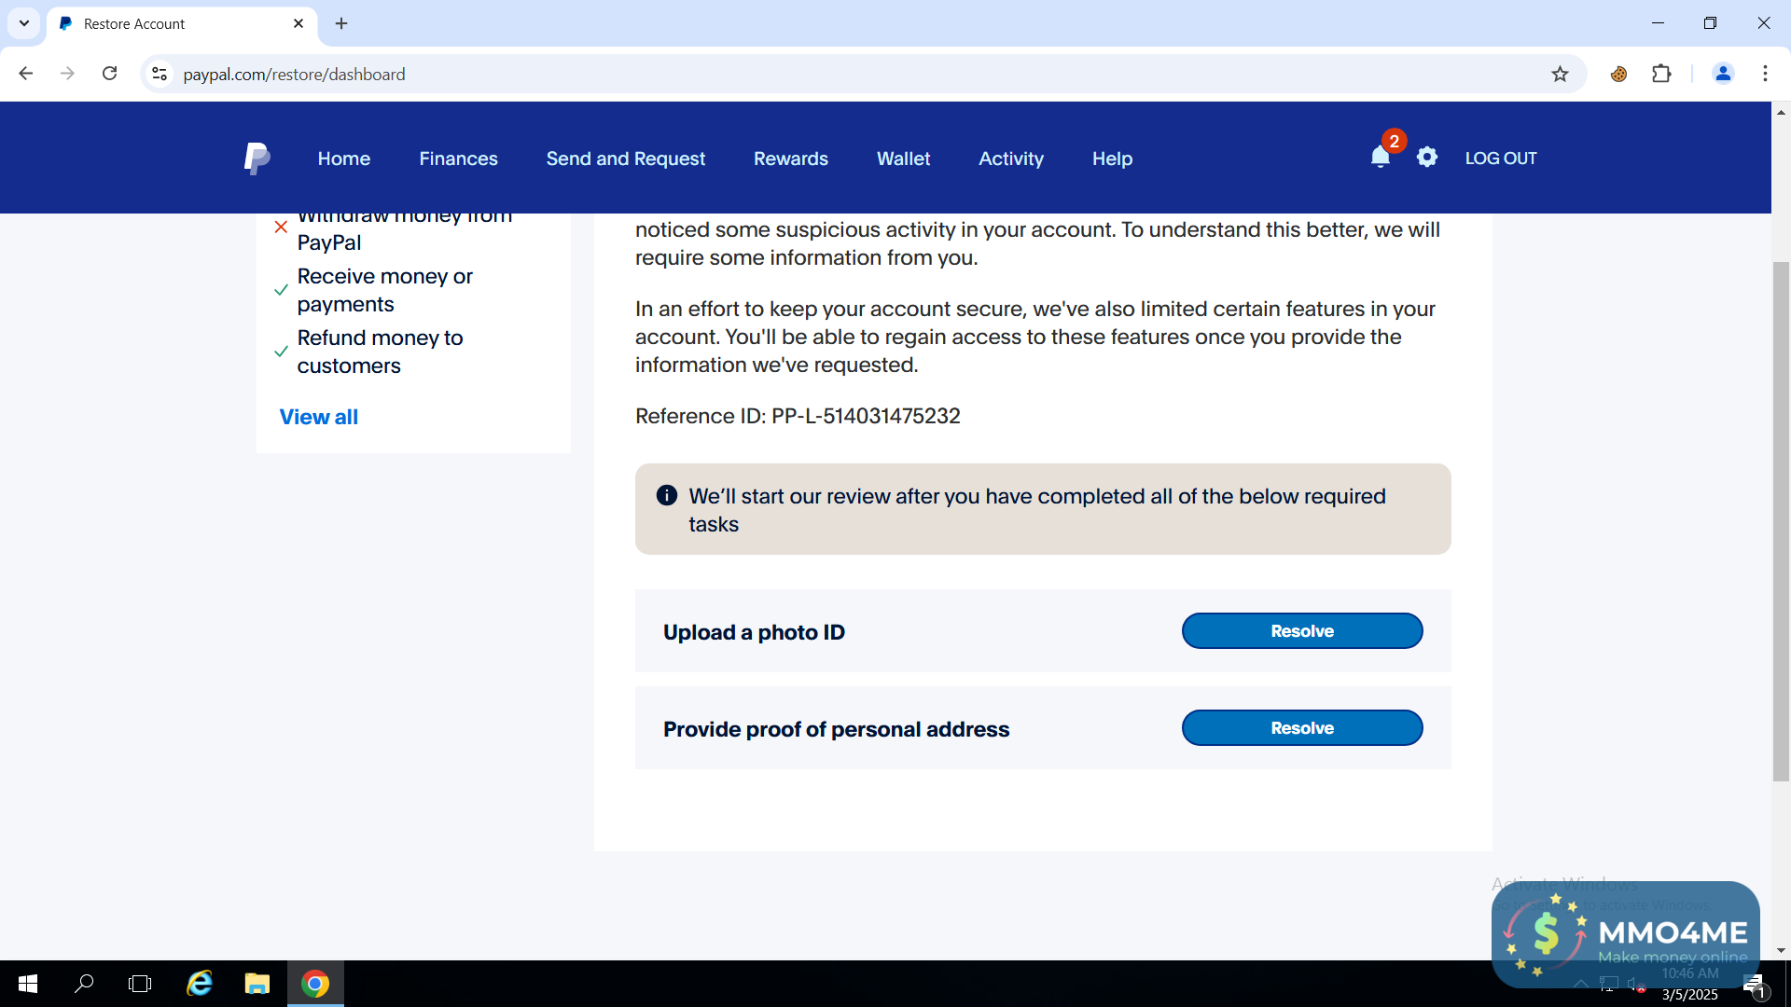Click the cookie extension icon
This screenshot has height=1007, width=1791.
pyautogui.click(x=1619, y=74)
